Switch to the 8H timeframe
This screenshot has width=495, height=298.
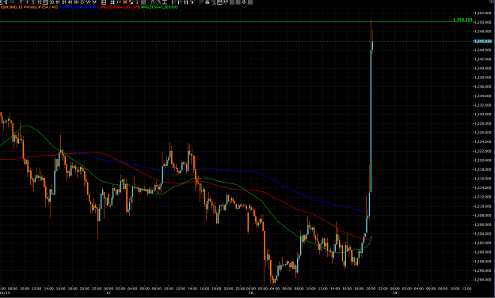[x=76, y=2]
